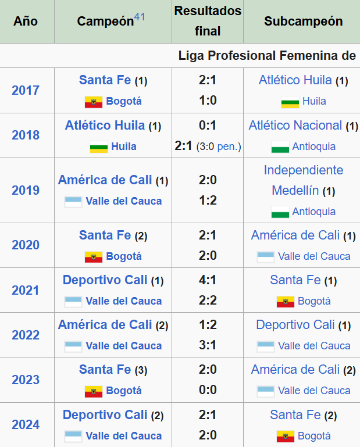Click the Bogotá flag icon in 2017 champion row
Viewport: 360px width, 447px height.
[x=94, y=102]
